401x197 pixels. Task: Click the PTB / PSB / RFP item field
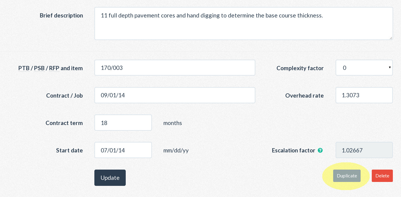point(175,68)
